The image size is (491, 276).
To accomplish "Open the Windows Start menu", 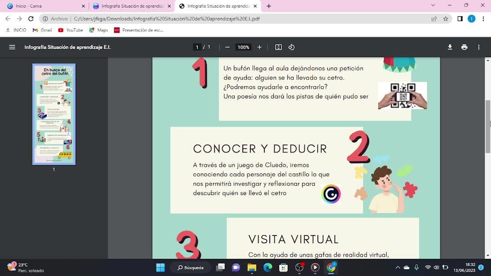I will [161, 267].
